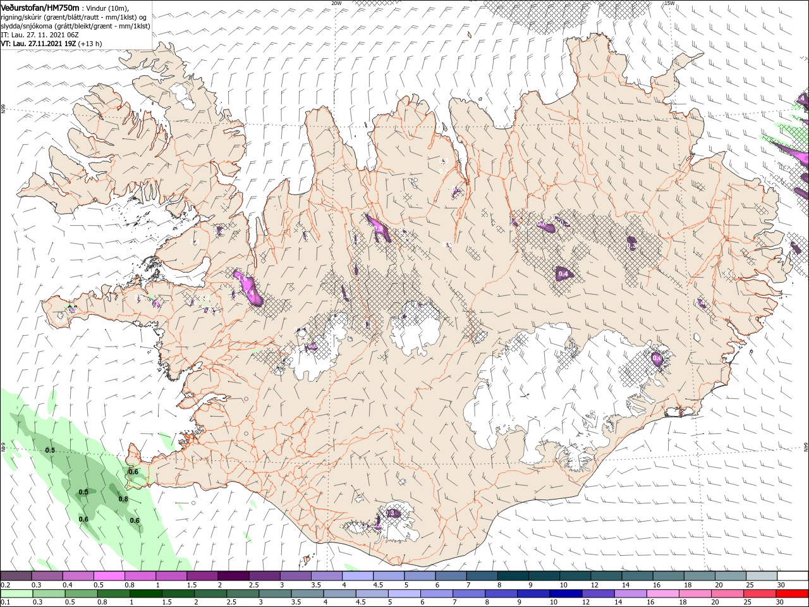Click the 15W longitude label
Screen dimensions: 809x607
click(669, 3)
